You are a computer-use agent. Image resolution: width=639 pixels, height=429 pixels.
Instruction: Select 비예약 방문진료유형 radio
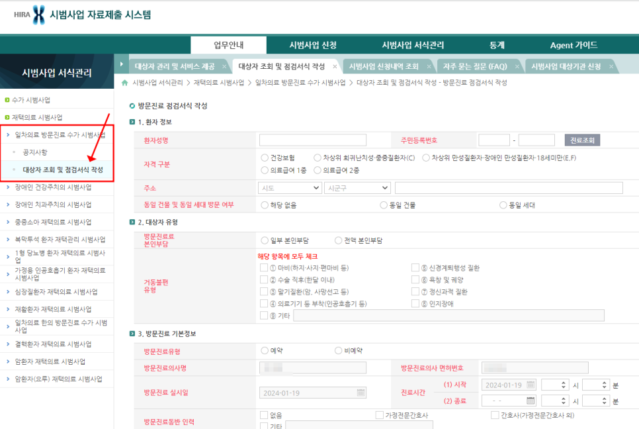pos(338,351)
